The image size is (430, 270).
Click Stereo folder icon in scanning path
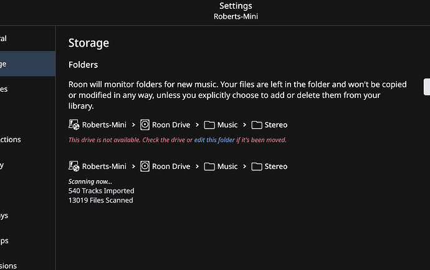tap(257, 166)
